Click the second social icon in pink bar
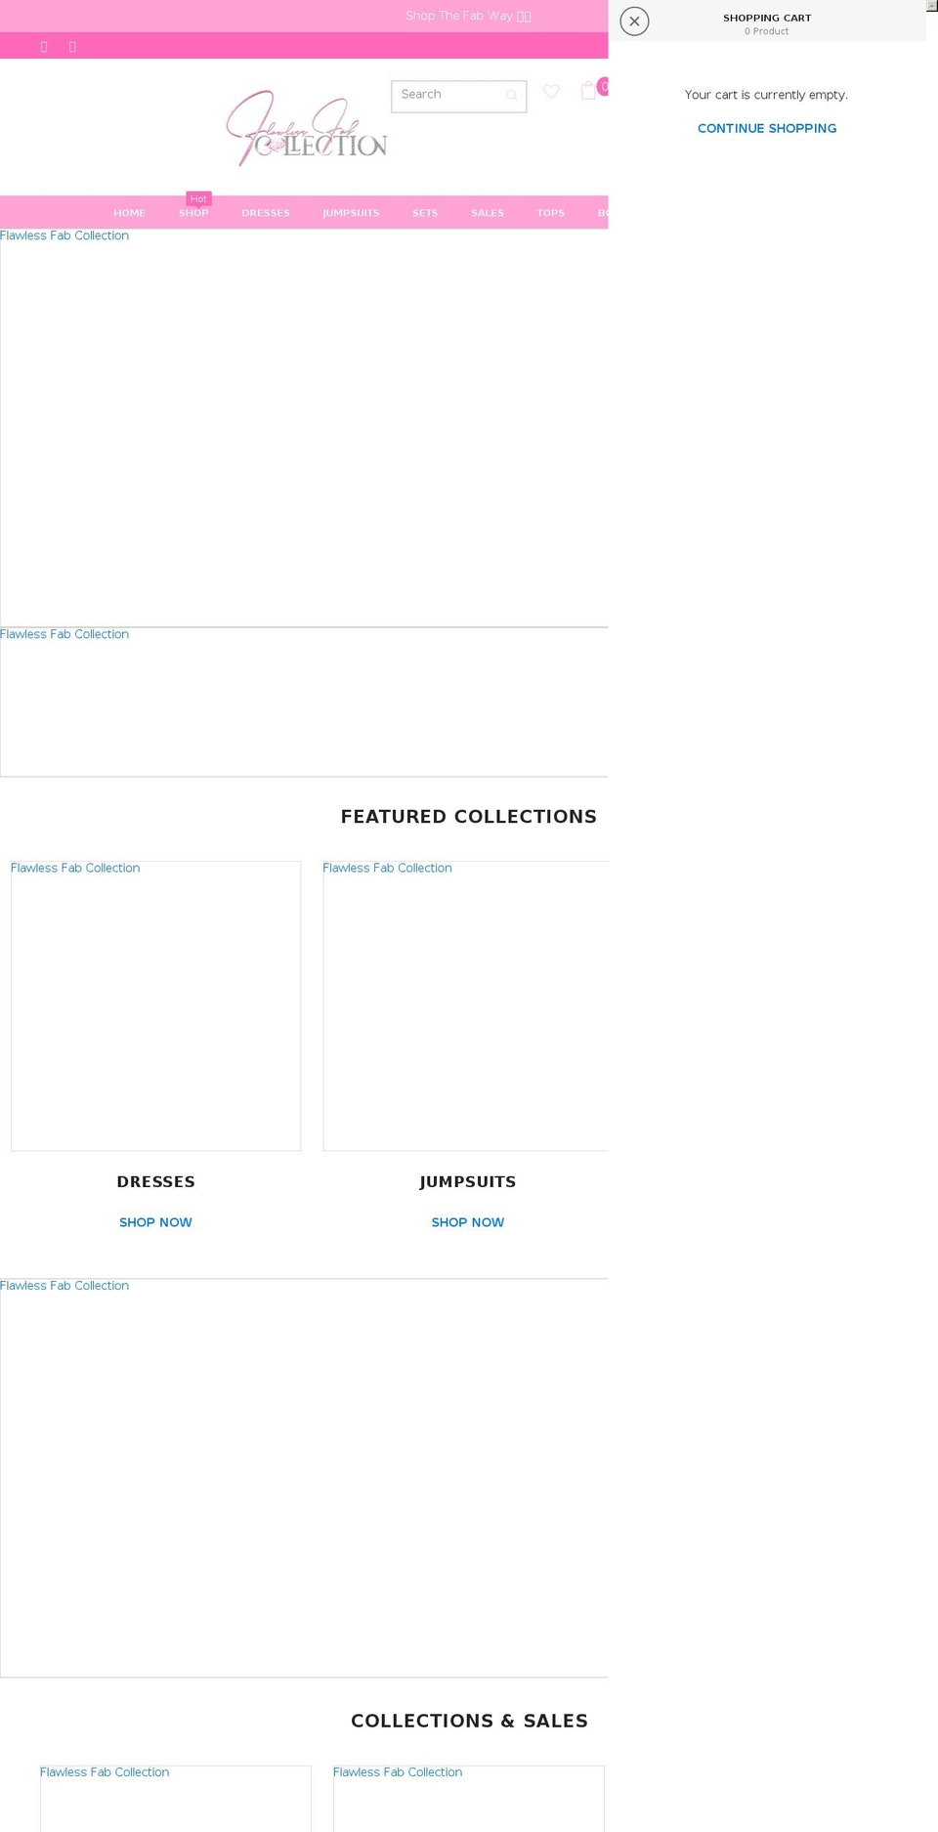This screenshot has height=1832, width=938. coord(72,47)
